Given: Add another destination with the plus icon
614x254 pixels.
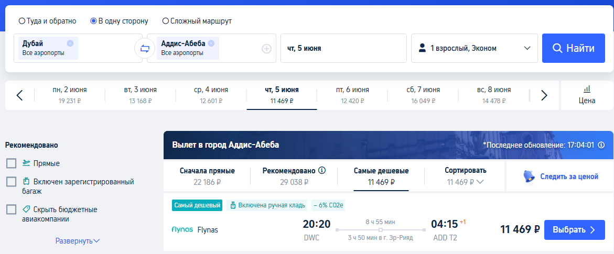Looking at the screenshot, I should (x=267, y=49).
